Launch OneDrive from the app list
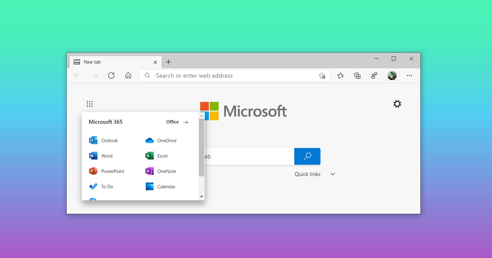Image resolution: width=492 pixels, height=258 pixels. coord(161,140)
